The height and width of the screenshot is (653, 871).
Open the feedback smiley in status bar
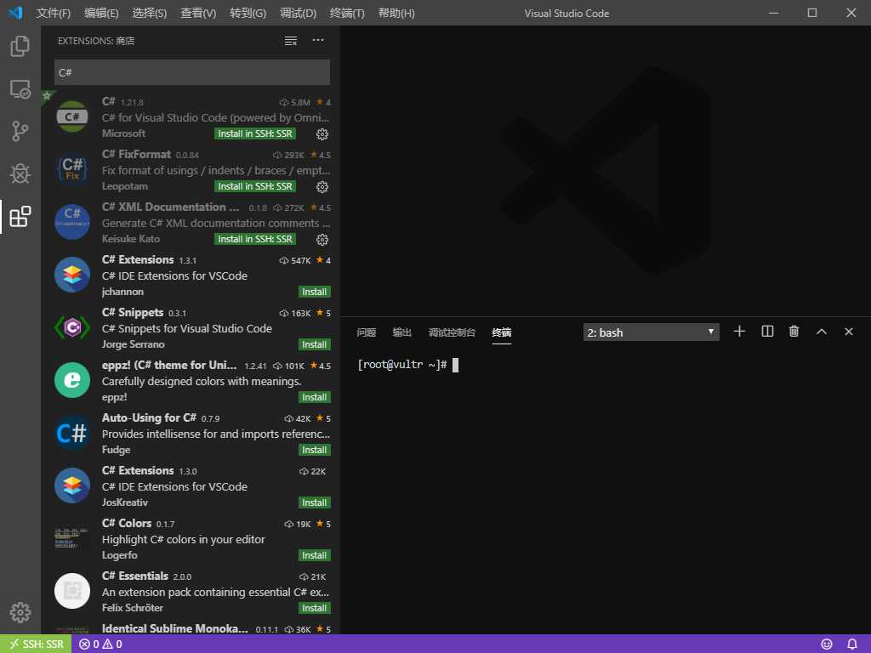(x=827, y=644)
